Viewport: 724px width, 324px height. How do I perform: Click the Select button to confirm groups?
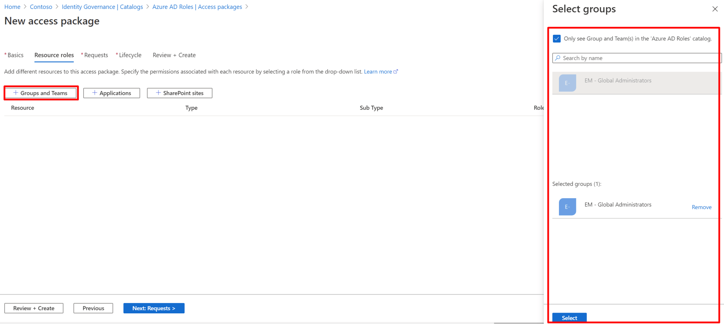(569, 318)
